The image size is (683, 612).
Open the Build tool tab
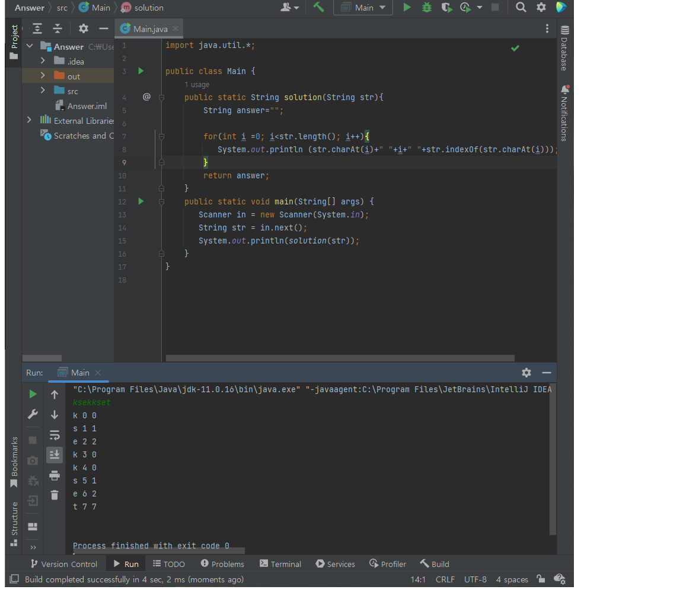[435, 563]
